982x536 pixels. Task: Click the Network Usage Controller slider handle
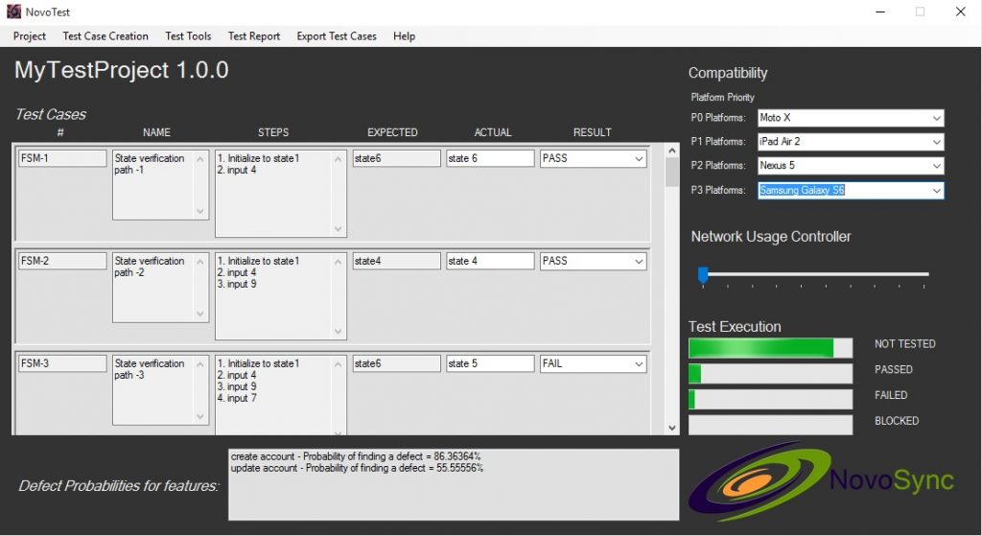click(703, 275)
